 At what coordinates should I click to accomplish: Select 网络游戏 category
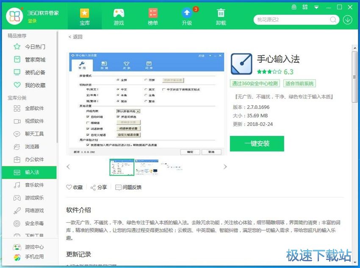click(29, 210)
